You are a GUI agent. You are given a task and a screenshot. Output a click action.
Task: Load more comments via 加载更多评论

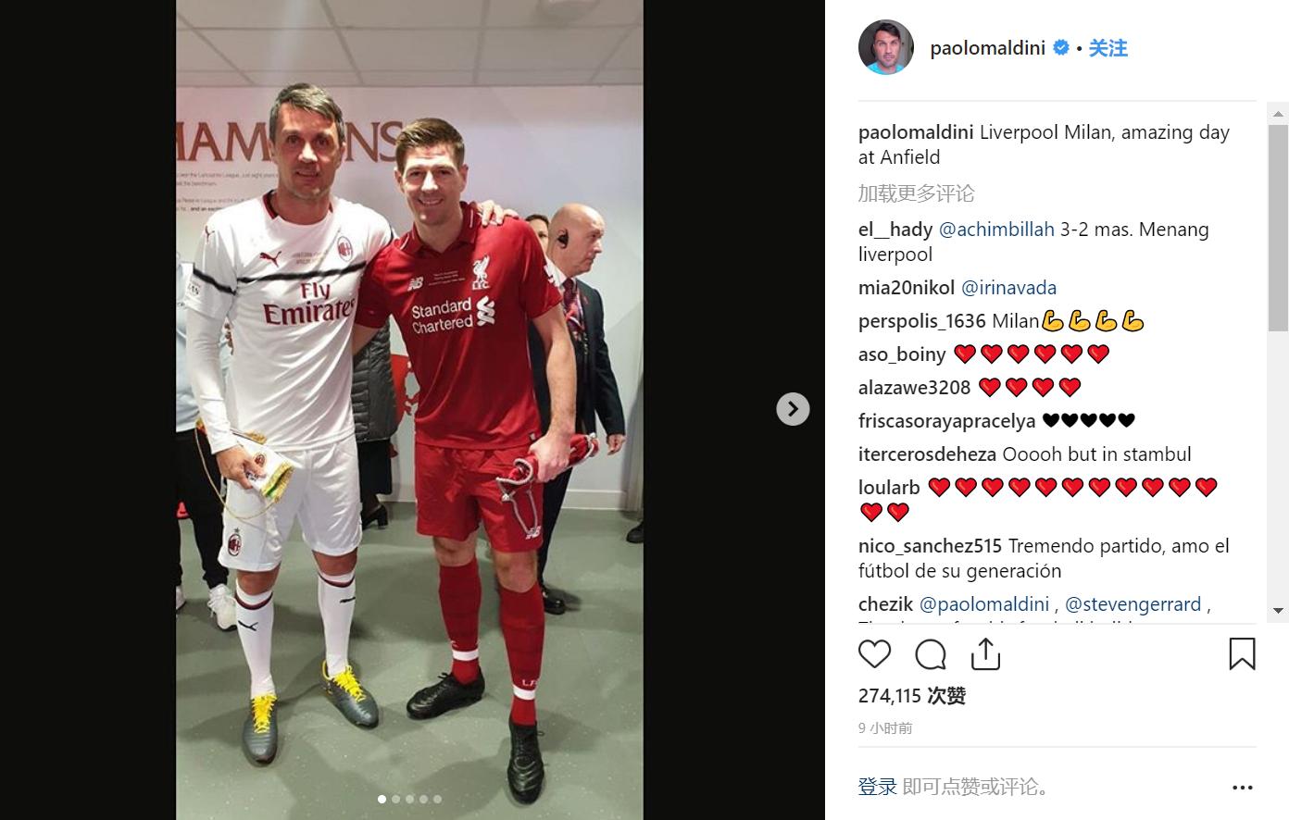[x=916, y=193]
